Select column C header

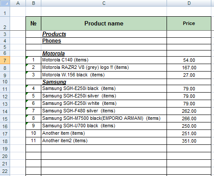point(104,3)
